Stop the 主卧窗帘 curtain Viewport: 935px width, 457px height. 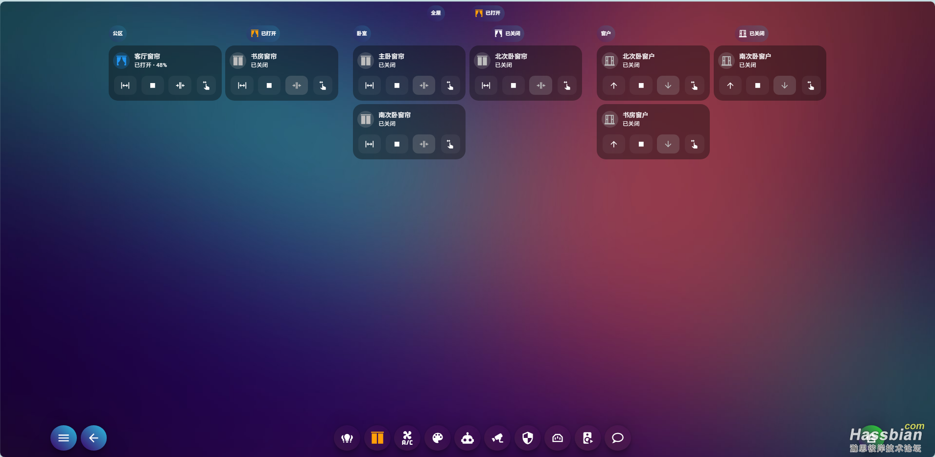tap(397, 86)
